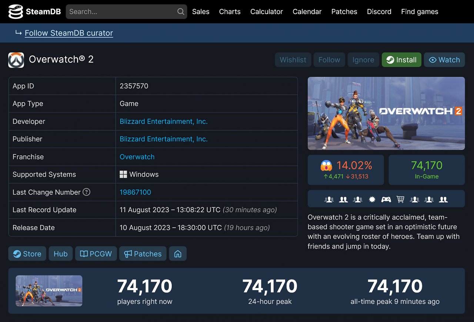Click the 14.02% rating box
This screenshot has height=322, width=474.
click(346, 170)
